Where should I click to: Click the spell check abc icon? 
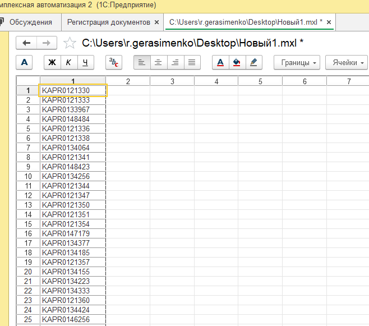[114, 62]
